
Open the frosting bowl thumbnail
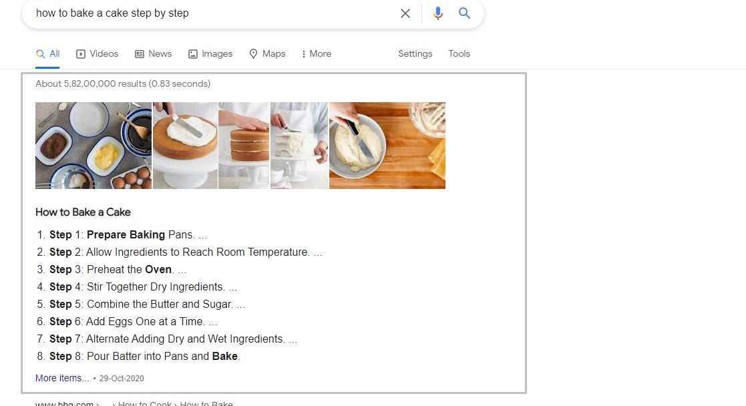[387, 146]
